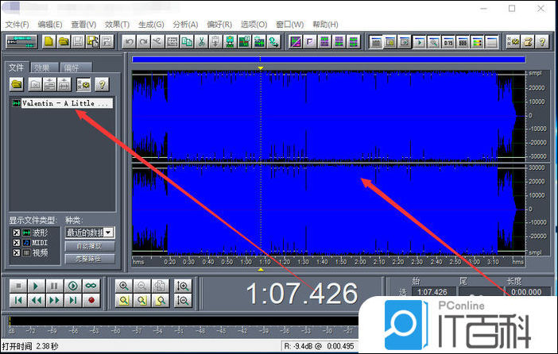Open the 选项(O) menu
This screenshot has height=354, width=558.
point(254,25)
